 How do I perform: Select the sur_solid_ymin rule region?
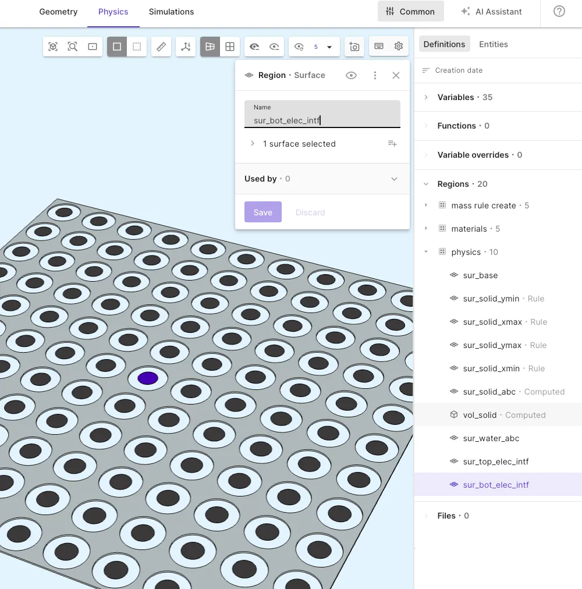(498, 299)
